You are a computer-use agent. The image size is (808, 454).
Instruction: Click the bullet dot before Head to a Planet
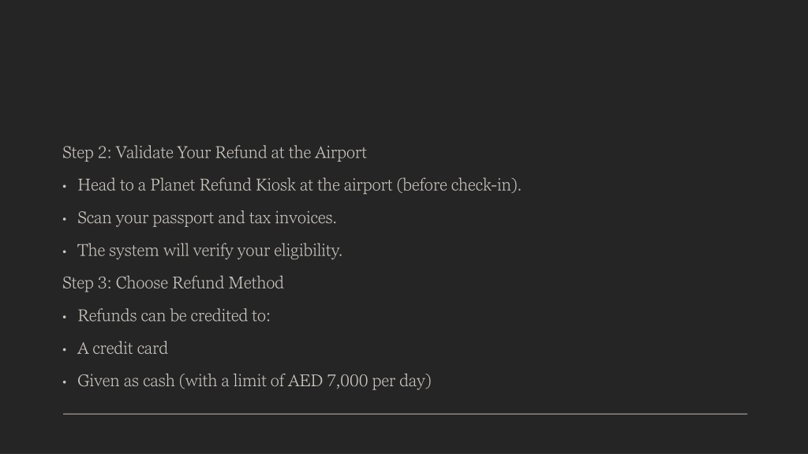point(65,186)
